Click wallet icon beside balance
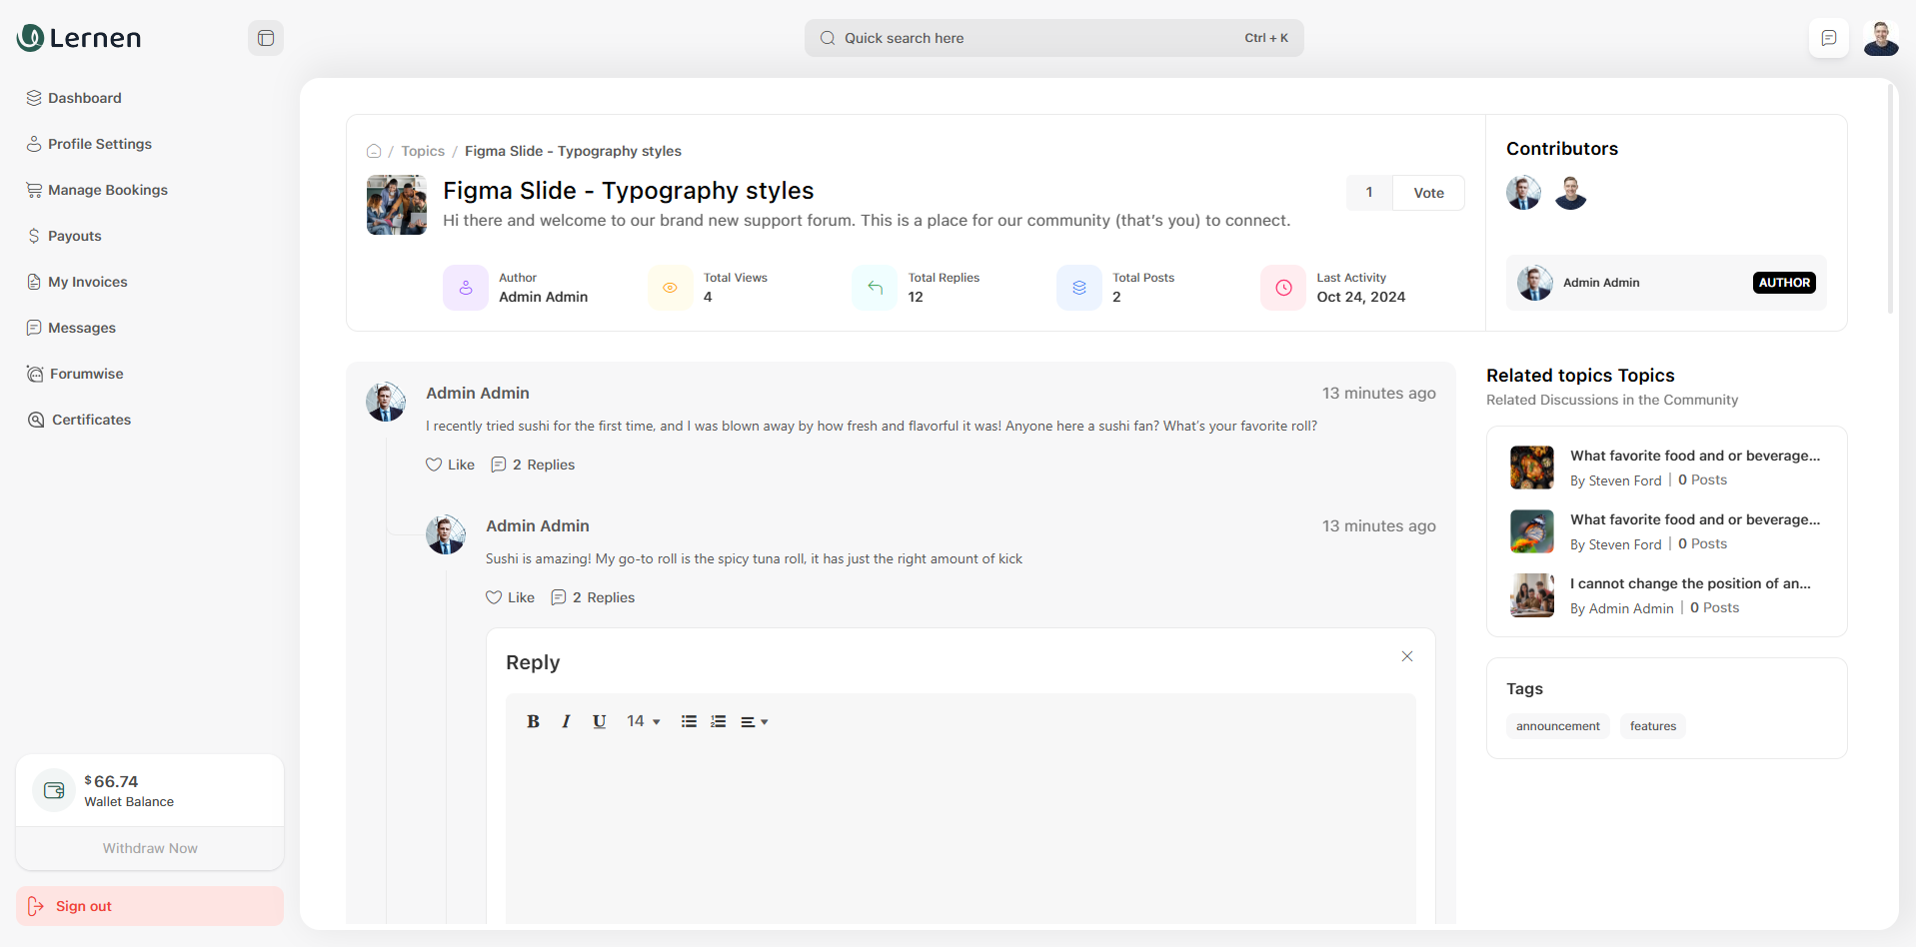1916x947 pixels. [x=54, y=790]
